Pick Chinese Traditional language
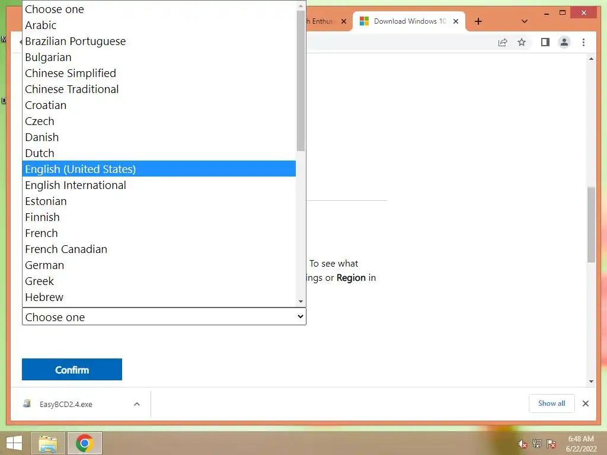 159,89
